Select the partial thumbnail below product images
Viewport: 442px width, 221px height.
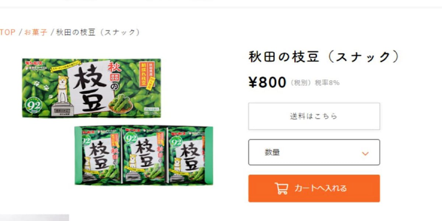[x=34, y=218]
